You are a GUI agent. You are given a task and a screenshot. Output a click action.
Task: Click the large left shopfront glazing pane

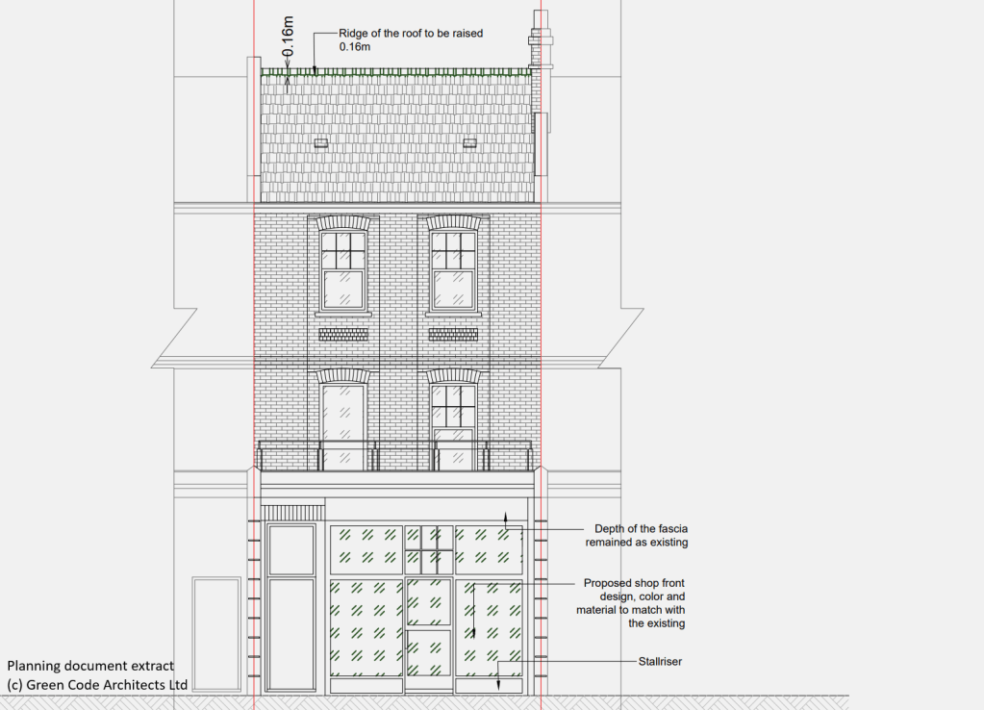(x=366, y=626)
